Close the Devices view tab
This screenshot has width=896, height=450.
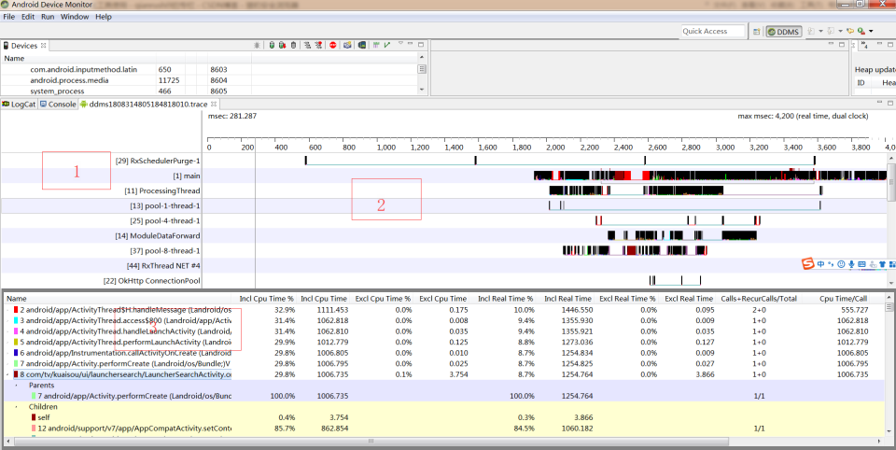44,45
